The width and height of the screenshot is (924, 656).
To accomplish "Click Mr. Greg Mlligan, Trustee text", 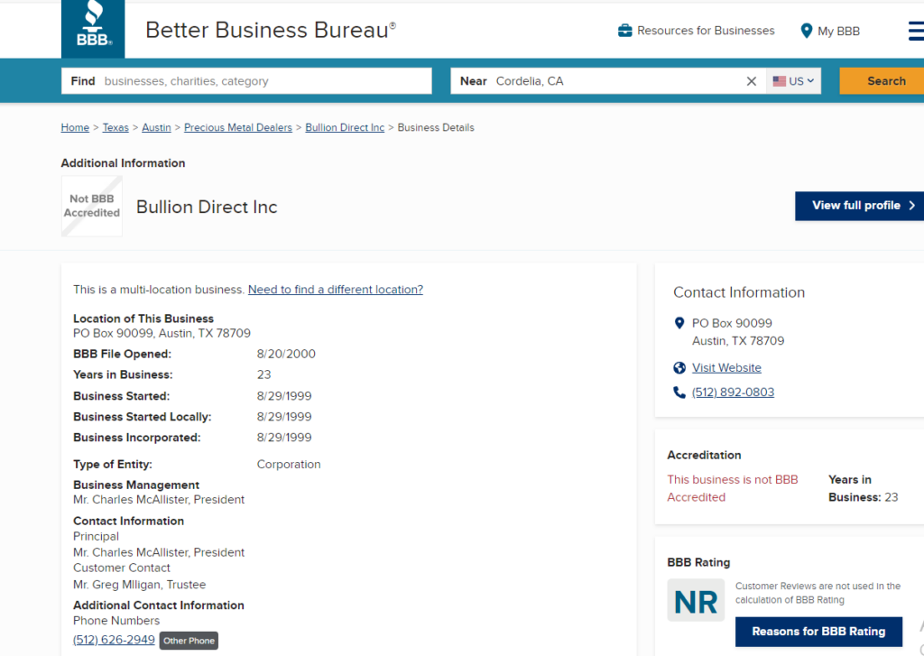I will (140, 585).
